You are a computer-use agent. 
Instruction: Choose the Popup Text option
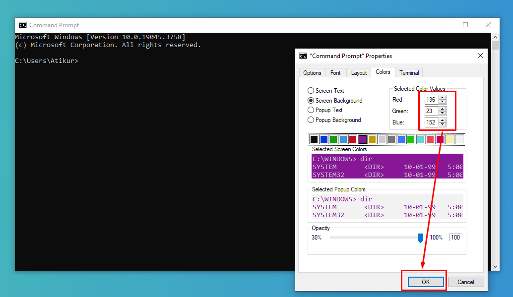(311, 110)
